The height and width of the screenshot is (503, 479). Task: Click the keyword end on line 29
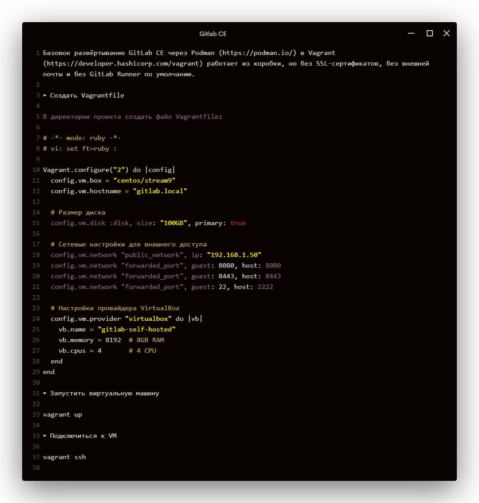[48, 372]
